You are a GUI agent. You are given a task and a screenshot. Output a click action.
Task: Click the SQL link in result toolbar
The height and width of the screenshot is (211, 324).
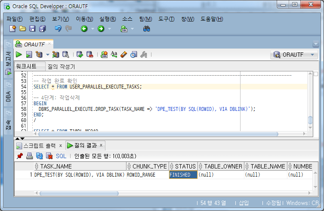(61, 156)
